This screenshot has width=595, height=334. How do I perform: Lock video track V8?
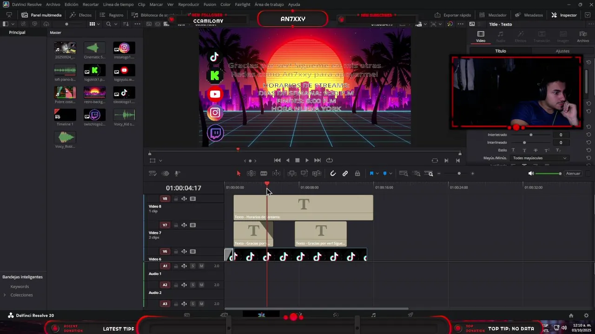point(176,199)
